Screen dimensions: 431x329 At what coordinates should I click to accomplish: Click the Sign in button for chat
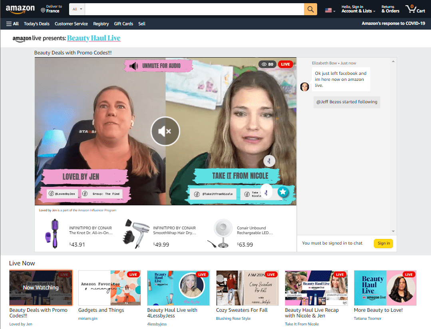pyautogui.click(x=383, y=243)
